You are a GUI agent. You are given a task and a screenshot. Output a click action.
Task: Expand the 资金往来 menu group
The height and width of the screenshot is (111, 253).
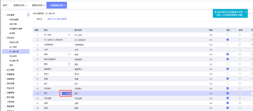5,88
